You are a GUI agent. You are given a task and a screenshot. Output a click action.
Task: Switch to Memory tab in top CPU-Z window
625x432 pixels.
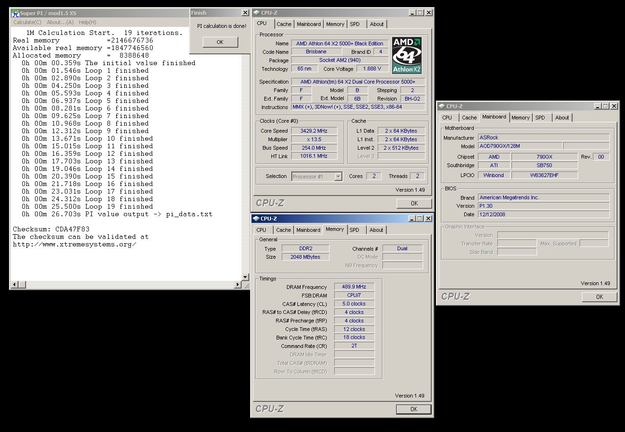[x=335, y=24]
